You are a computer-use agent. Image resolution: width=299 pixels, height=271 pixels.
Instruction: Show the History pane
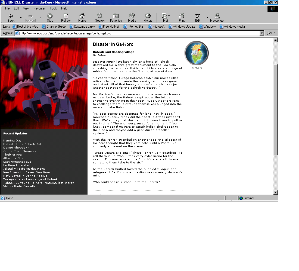tap(148, 18)
